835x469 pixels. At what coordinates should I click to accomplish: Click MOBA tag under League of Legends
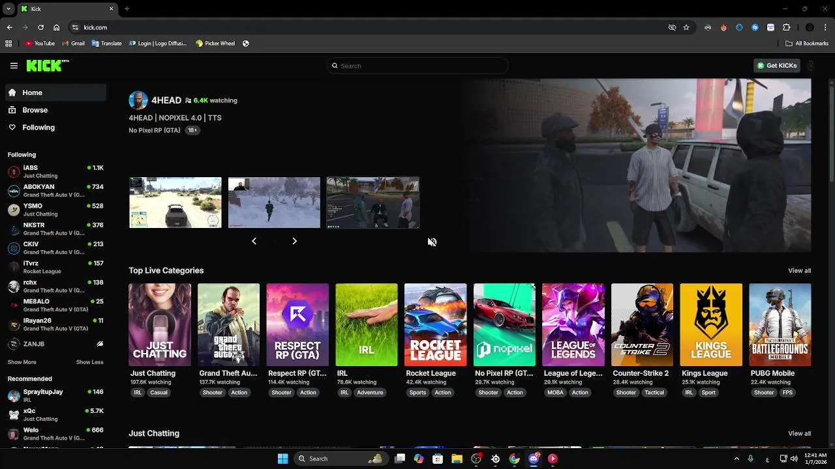556,393
